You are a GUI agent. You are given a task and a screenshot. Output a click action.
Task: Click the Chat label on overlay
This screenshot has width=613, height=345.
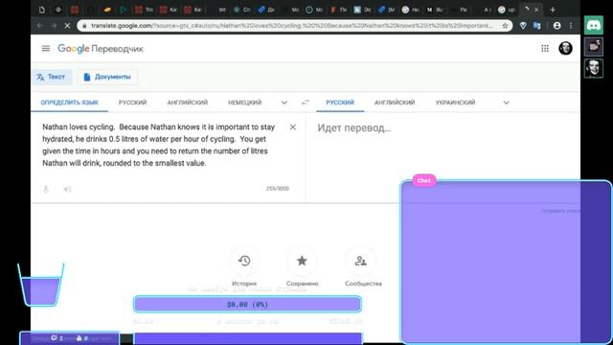click(423, 180)
